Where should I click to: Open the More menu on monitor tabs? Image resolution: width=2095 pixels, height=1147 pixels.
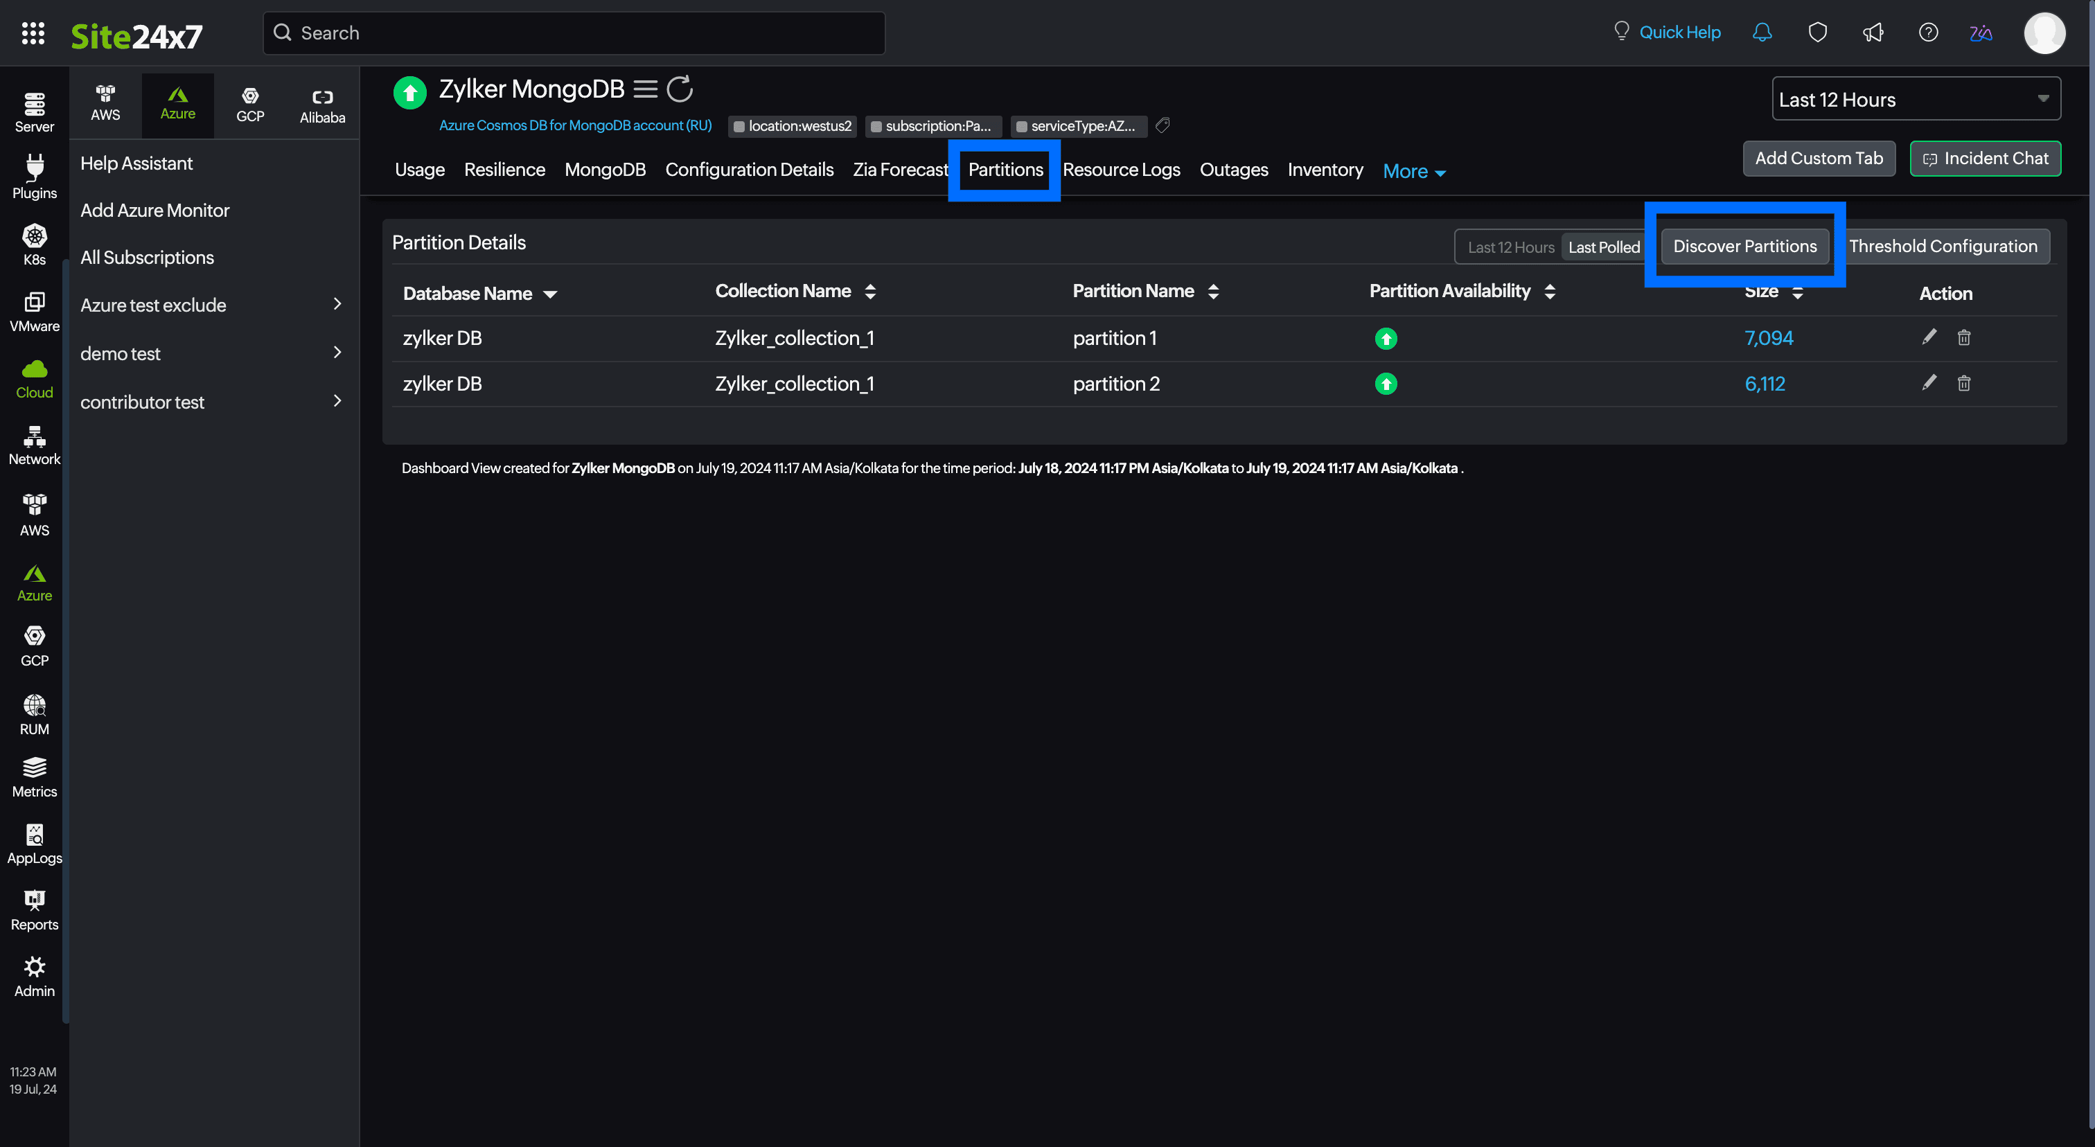(1413, 170)
